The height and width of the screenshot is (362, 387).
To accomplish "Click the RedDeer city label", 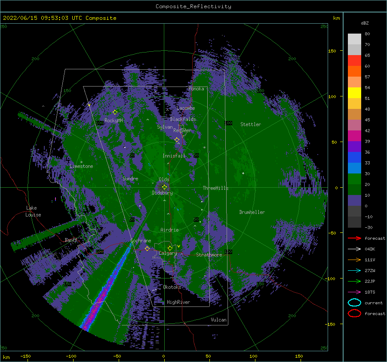I will point(182,130).
